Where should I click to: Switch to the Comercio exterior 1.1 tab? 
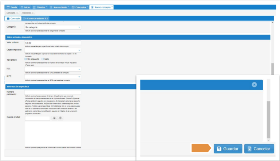point(35,18)
